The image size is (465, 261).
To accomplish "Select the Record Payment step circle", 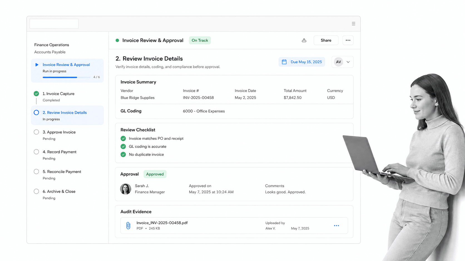I will point(36,152).
